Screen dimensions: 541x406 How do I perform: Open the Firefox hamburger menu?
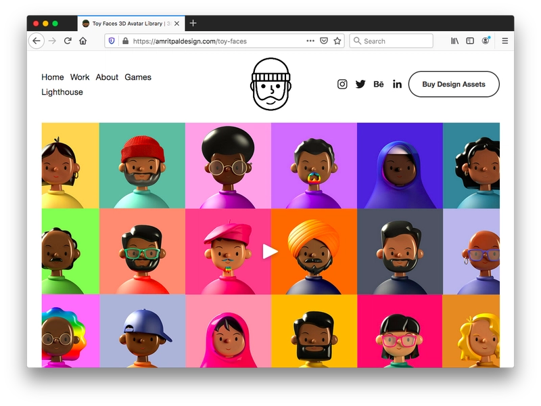click(x=504, y=41)
